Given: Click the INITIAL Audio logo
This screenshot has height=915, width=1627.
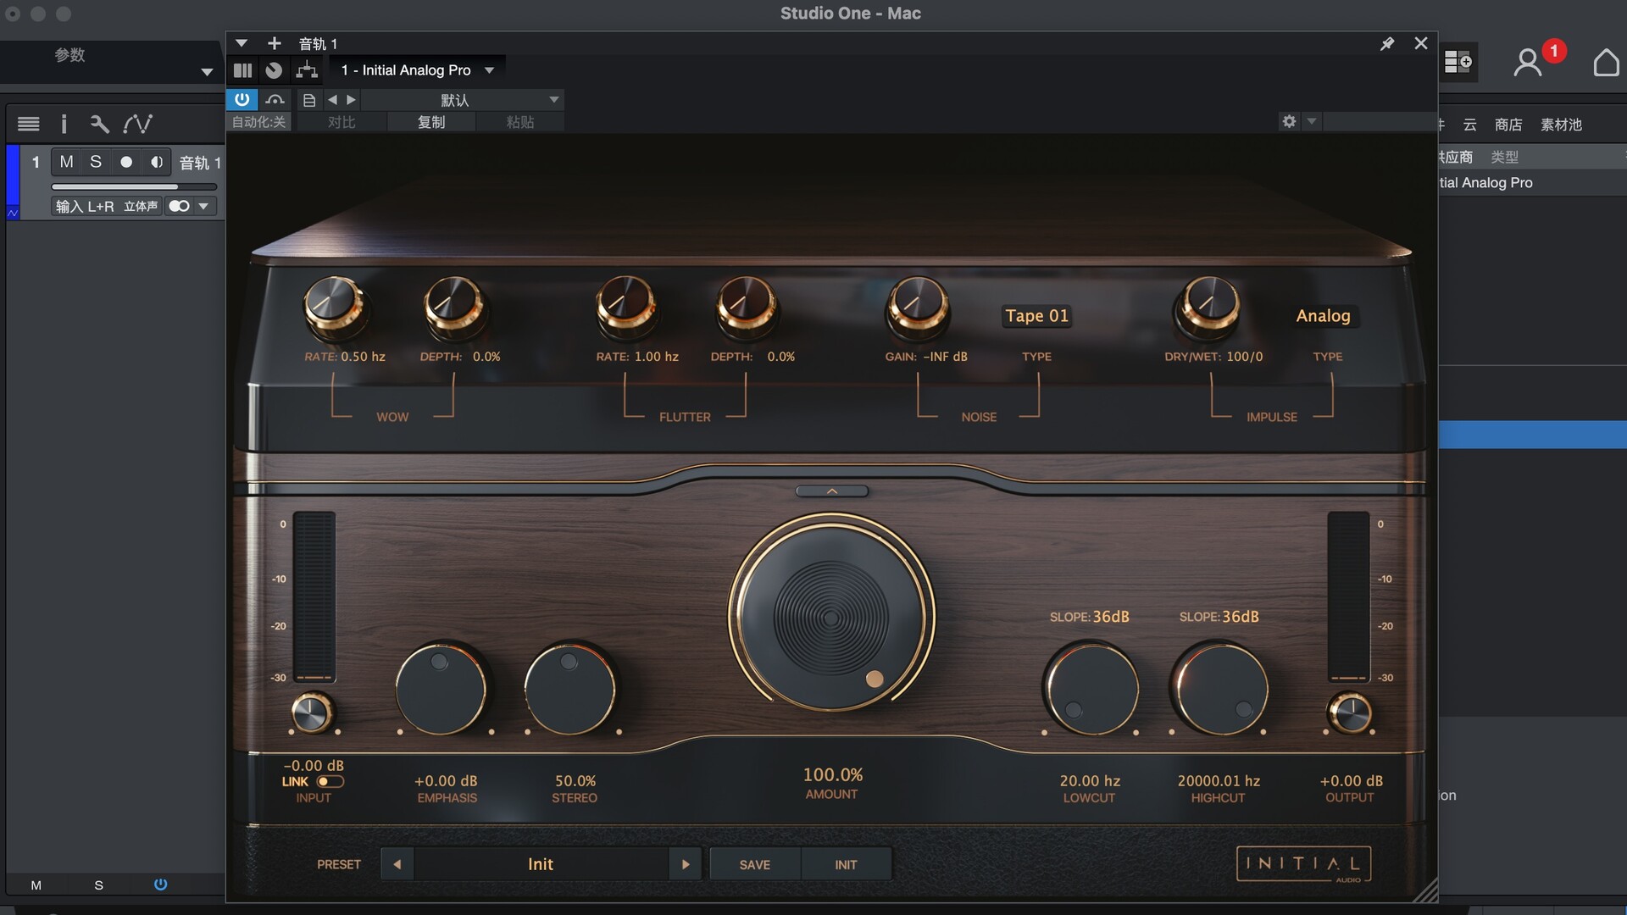Looking at the screenshot, I should click(1303, 864).
